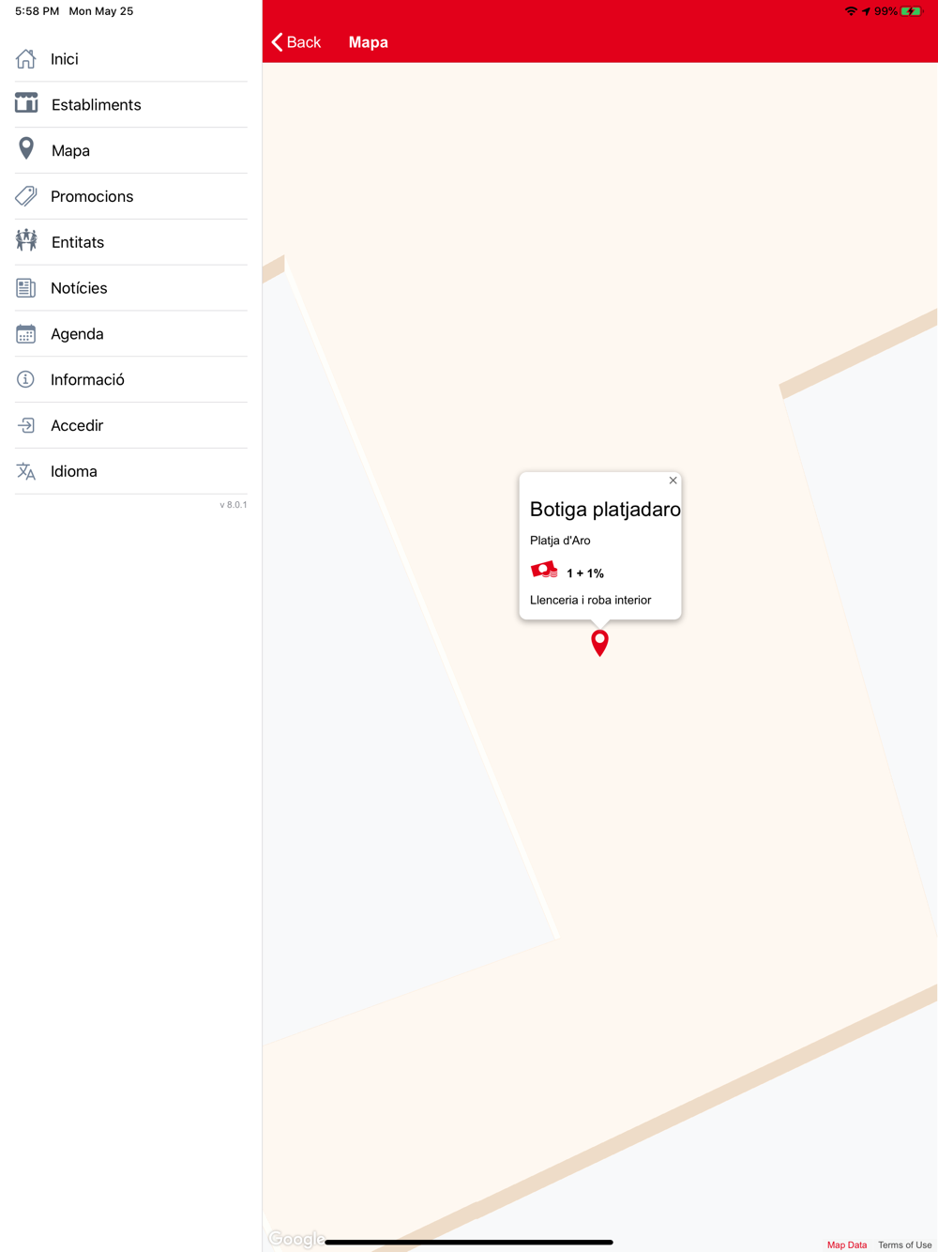The image size is (938, 1252).
Task: Tap the Mapa location pin icon
Action: [x=26, y=149]
